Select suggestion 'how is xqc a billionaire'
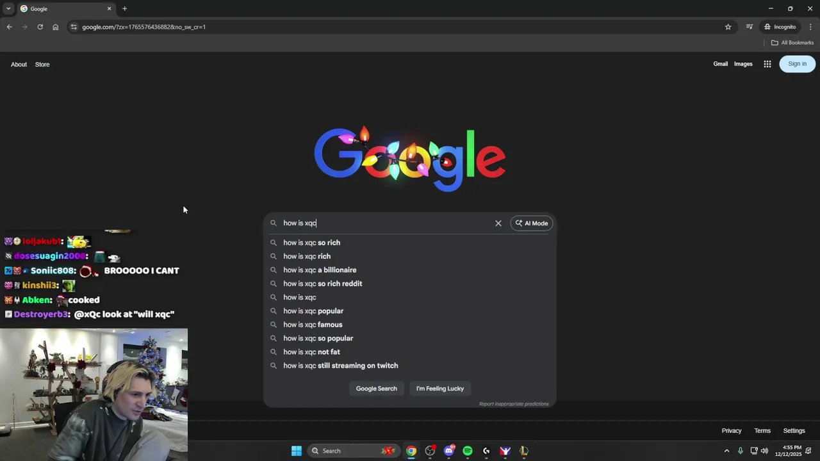Image resolution: width=820 pixels, height=461 pixels. coord(410,270)
